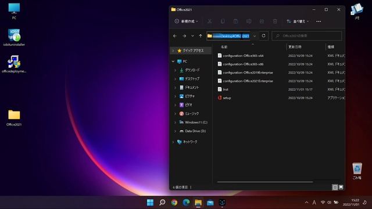Open the iobituninstaller desktop icon
This screenshot has width=372, height=209.
pos(14,37)
